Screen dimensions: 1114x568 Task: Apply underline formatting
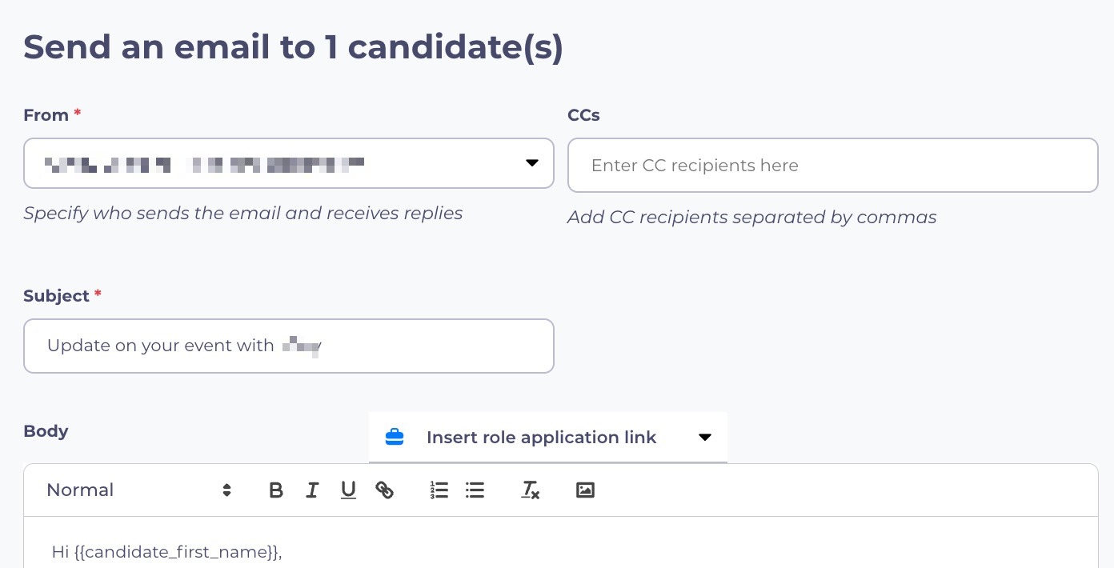[x=348, y=490]
